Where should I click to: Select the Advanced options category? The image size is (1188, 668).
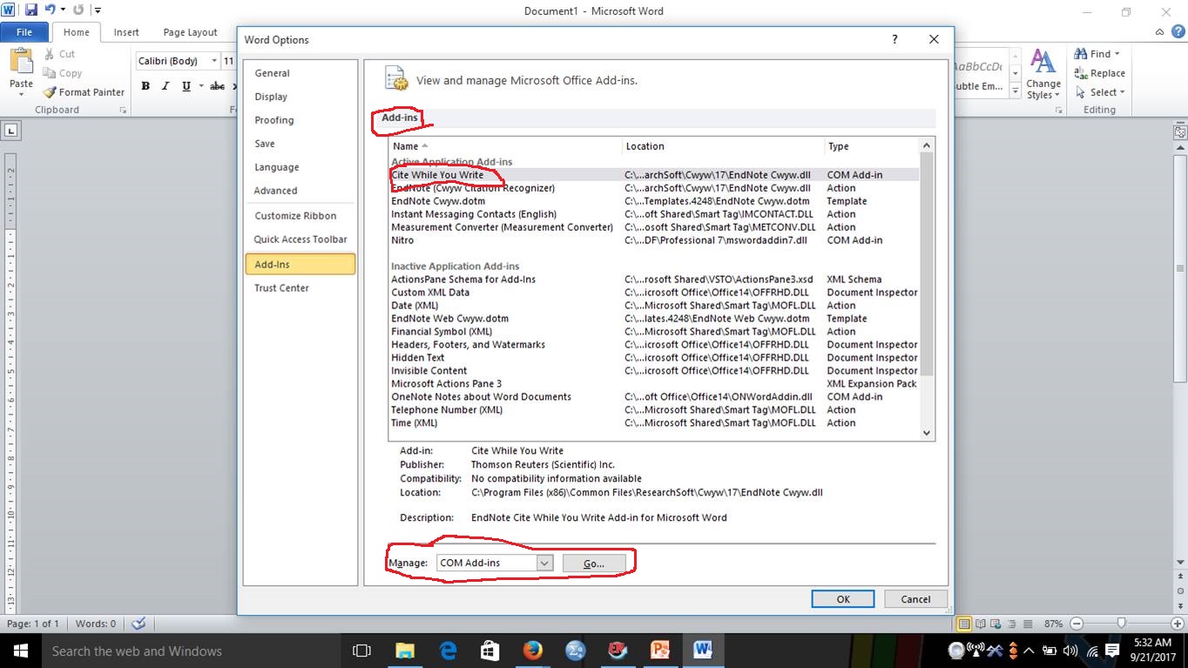pos(300,191)
